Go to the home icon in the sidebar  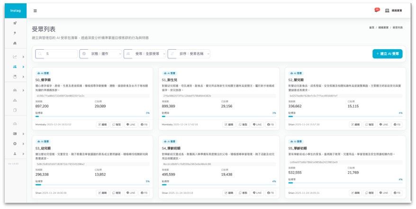click(15, 43)
